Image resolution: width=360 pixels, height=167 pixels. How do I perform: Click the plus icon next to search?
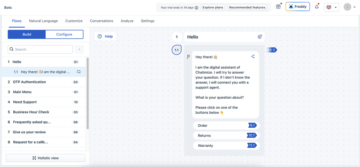(79, 49)
